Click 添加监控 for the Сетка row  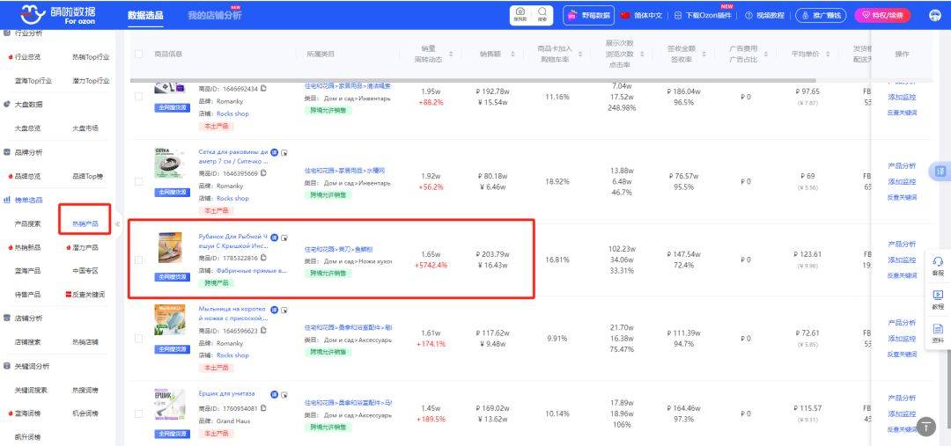[902, 182]
